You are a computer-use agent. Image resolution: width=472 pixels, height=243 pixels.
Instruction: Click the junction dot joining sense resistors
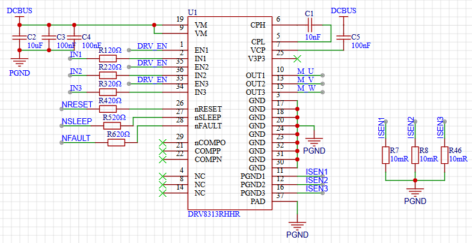[415, 180]
